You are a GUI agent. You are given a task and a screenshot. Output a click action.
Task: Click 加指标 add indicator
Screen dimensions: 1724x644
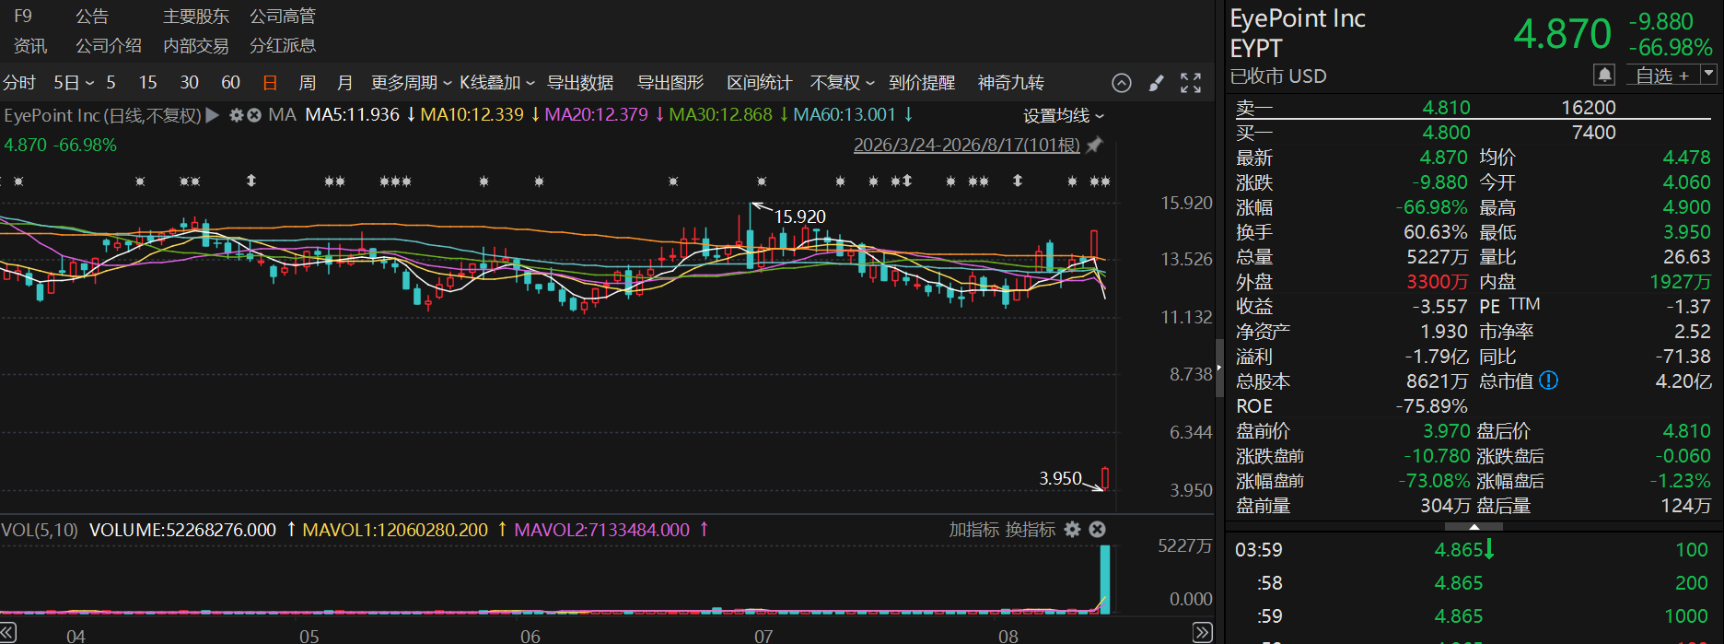974,530
